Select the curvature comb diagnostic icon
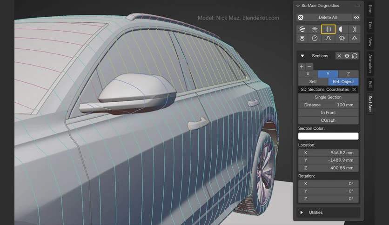Image resolution: width=389 pixels, height=225 pixels. point(342,39)
